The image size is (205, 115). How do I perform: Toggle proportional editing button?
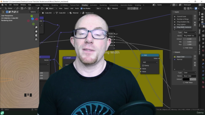pyautogui.click(x=29, y=9)
